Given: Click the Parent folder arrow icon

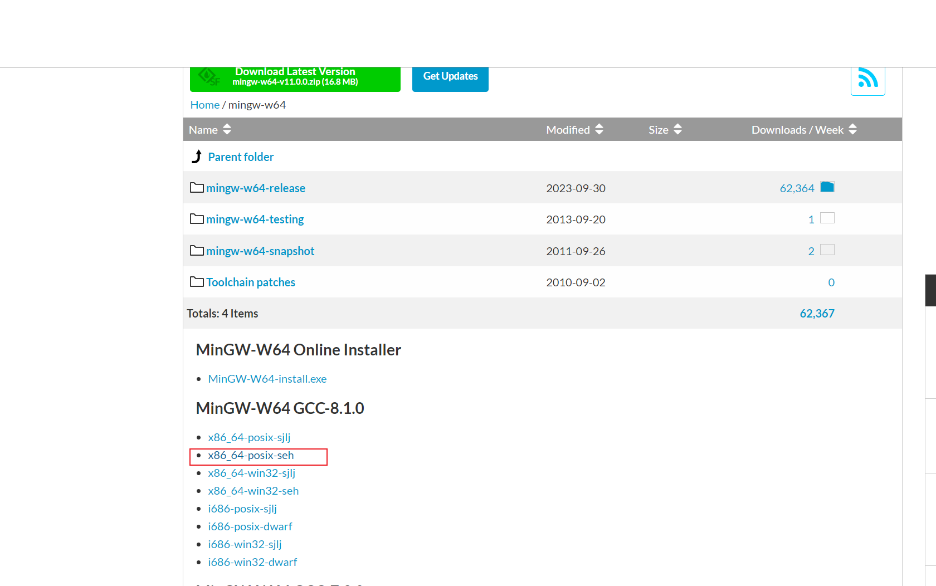Looking at the screenshot, I should pos(197,157).
